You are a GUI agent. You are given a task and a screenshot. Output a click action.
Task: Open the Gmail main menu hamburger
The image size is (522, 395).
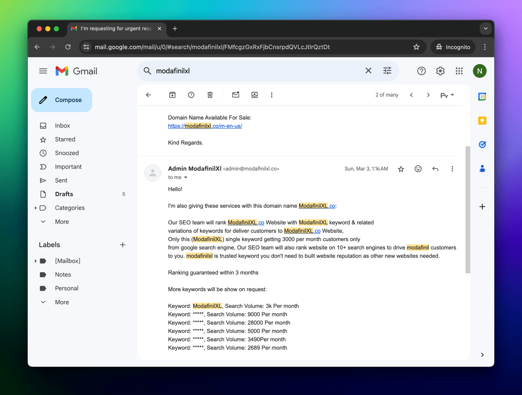(43, 71)
